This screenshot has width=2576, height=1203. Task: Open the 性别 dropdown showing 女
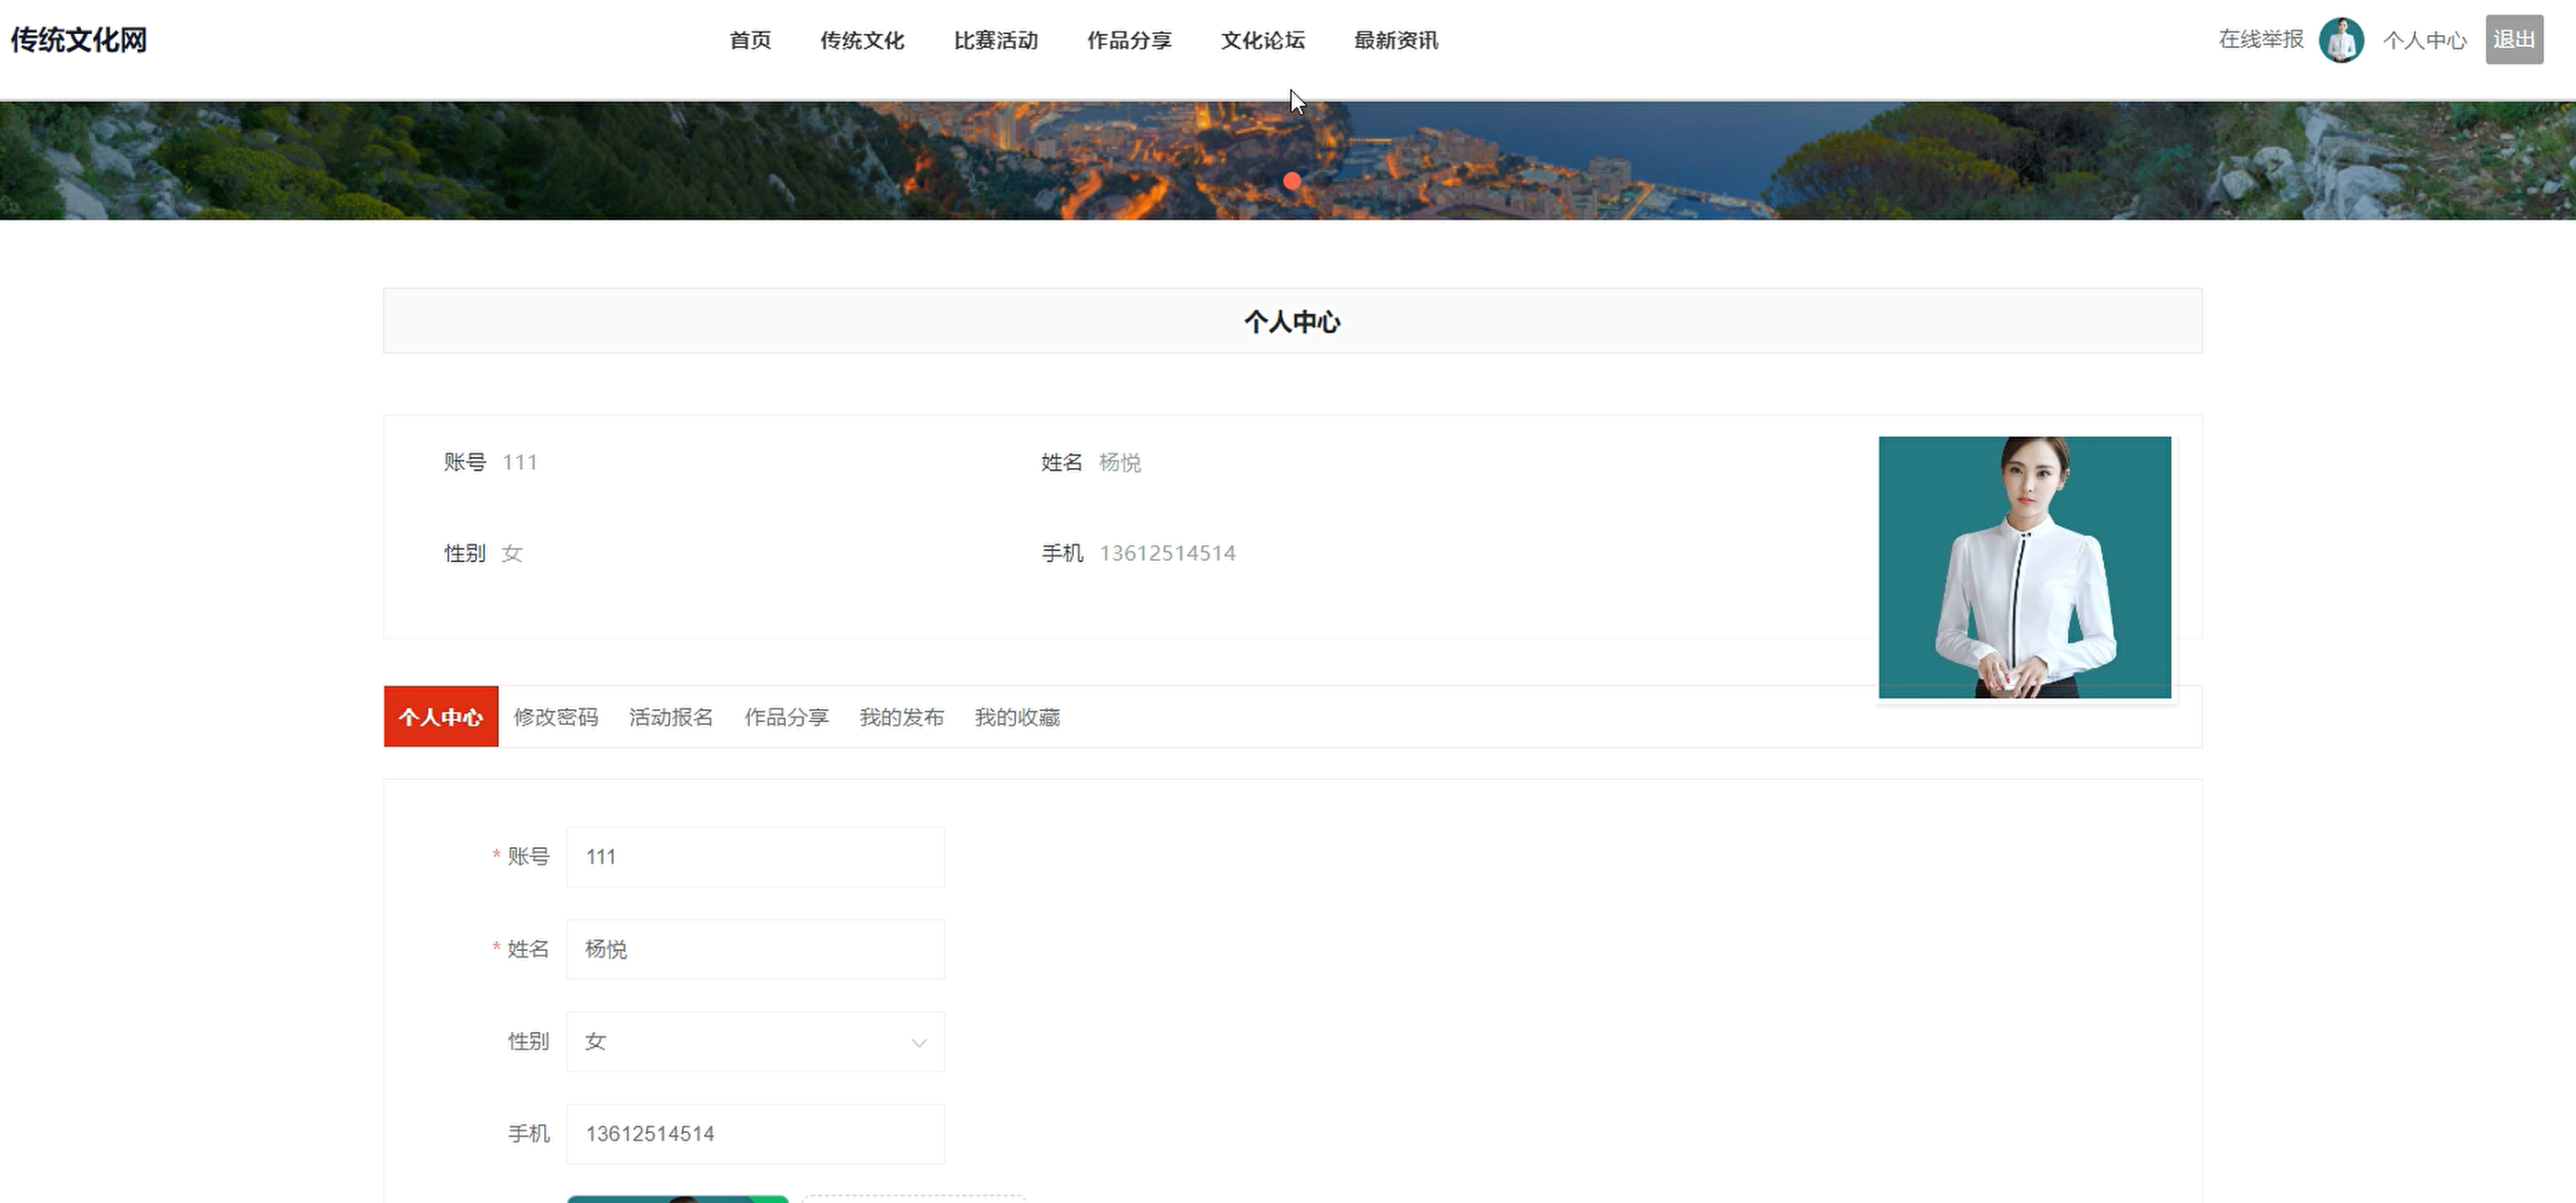755,1041
